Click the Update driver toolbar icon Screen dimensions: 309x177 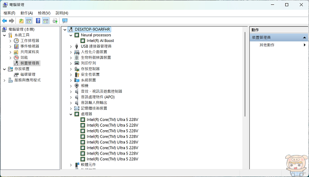pyautogui.click(x=55, y=21)
